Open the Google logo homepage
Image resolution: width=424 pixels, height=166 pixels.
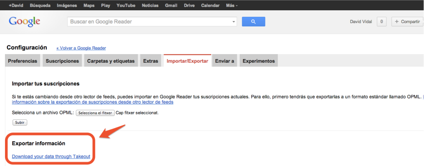[24, 22]
